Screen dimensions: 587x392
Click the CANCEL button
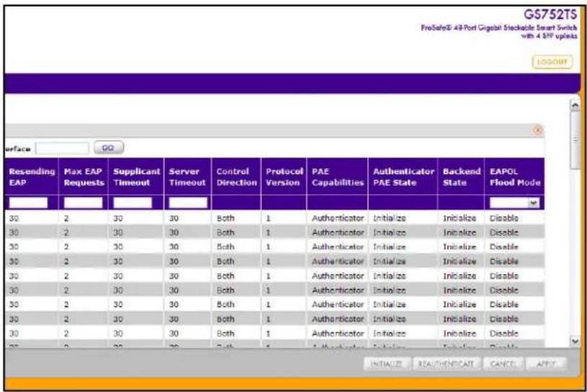[503, 364]
